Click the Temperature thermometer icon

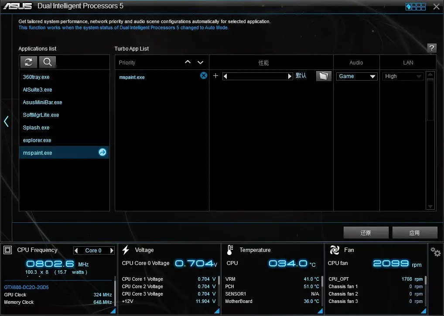pyautogui.click(x=230, y=250)
